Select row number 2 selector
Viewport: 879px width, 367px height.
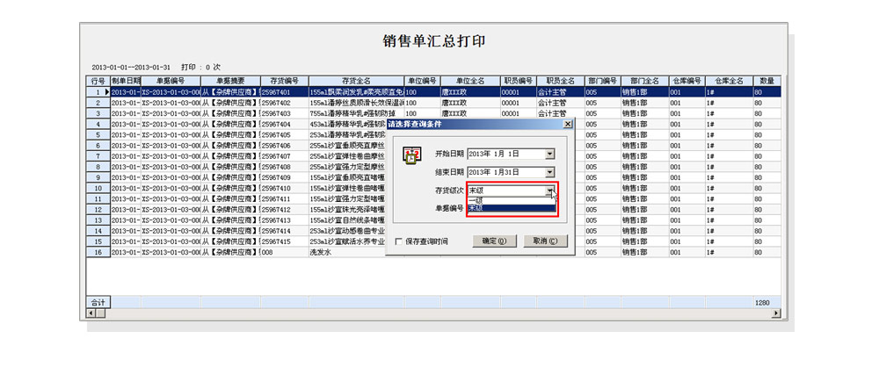tap(98, 103)
